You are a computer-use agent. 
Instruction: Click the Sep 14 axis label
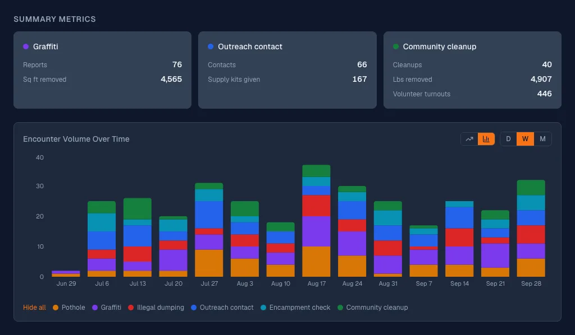[459, 283]
